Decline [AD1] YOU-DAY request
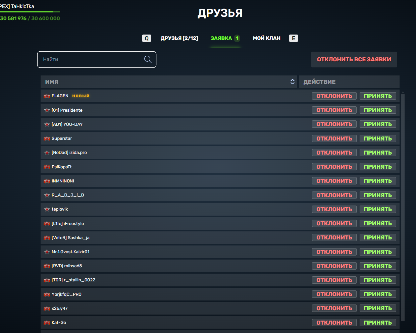The image size is (416, 333). [x=334, y=124]
